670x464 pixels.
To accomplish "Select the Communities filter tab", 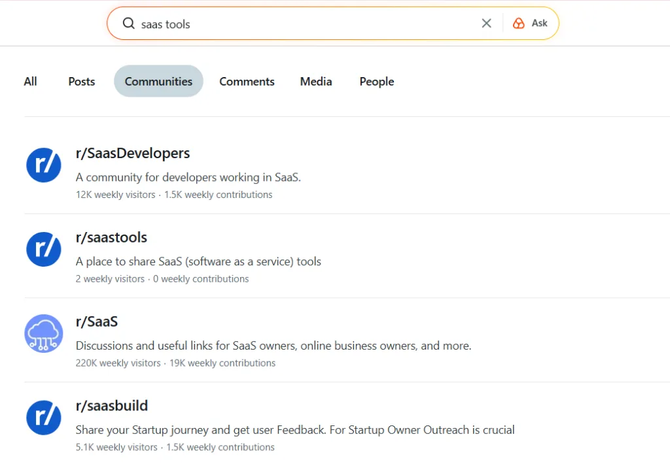I will click(158, 82).
